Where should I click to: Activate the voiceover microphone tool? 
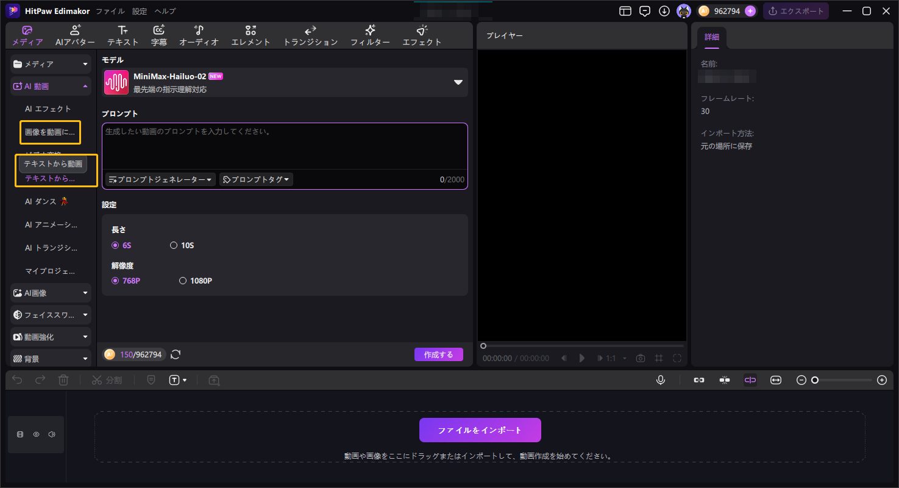point(660,379)
